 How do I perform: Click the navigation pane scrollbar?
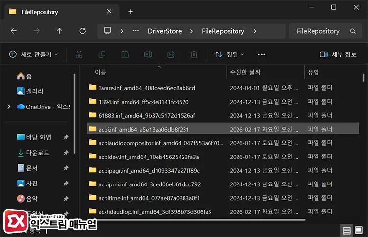click(x=75, y=113)
